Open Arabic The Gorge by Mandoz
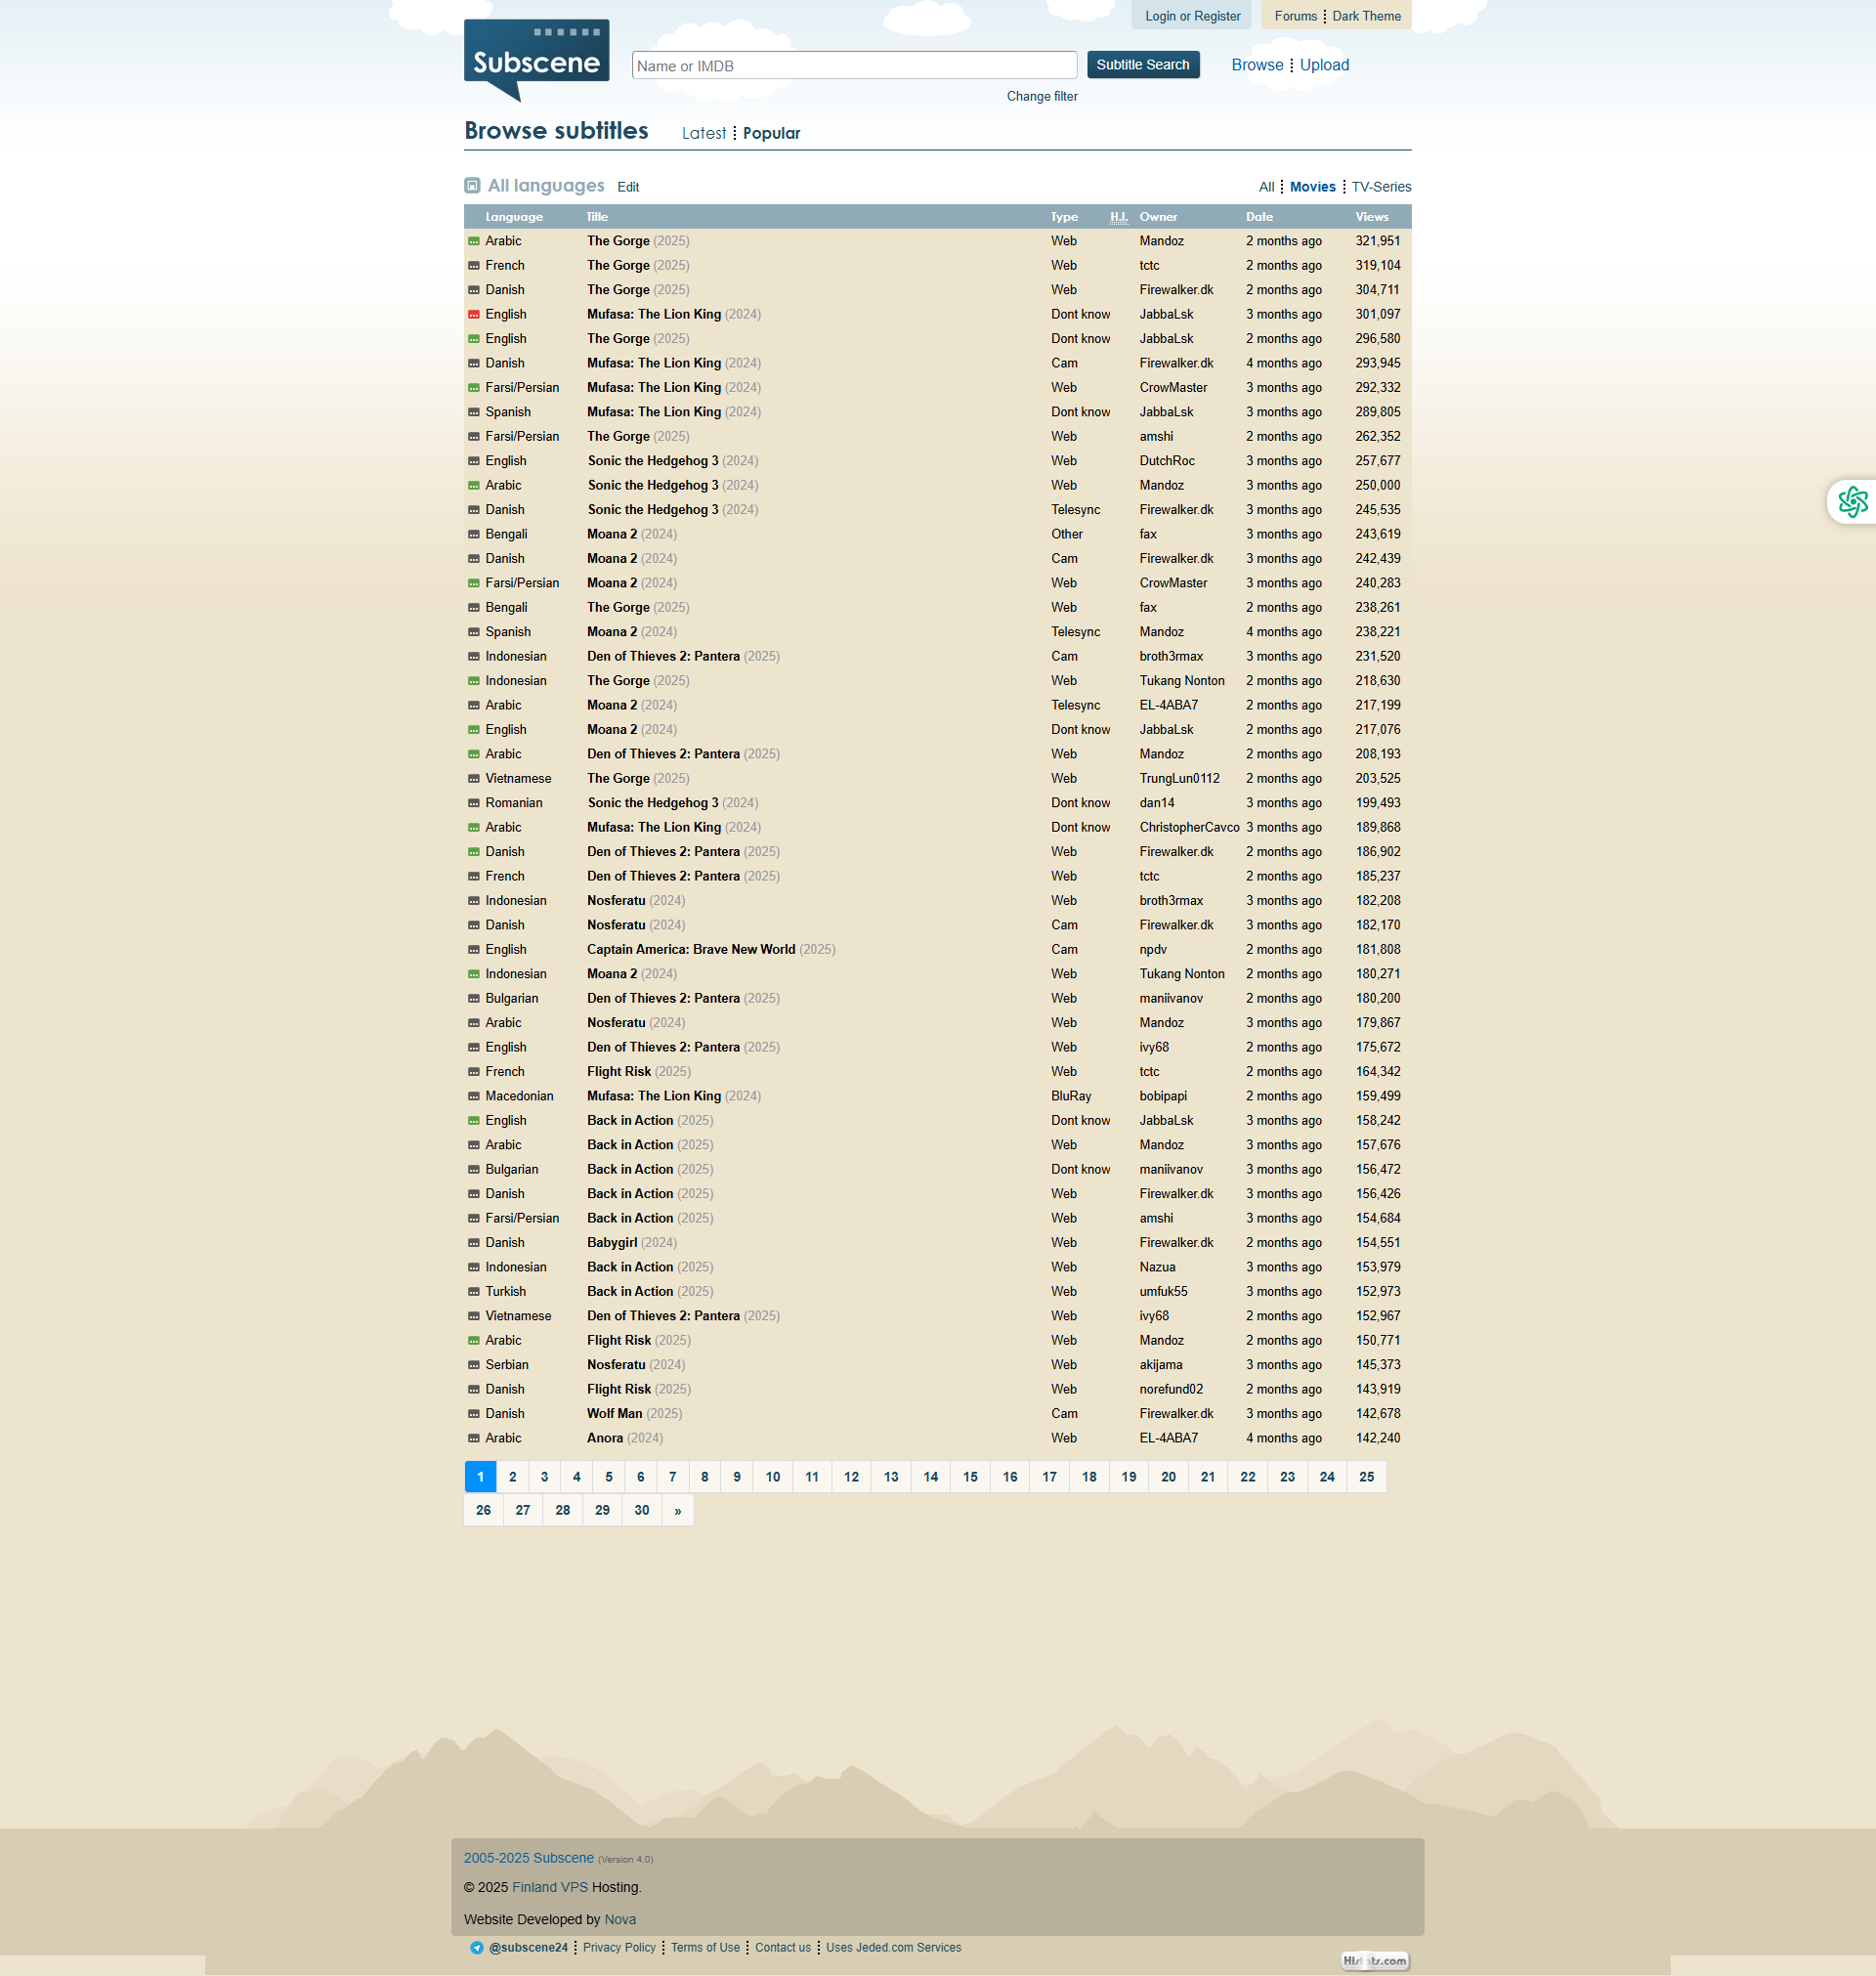The height and width of the screenshot is (1976, 1876). 638,241
